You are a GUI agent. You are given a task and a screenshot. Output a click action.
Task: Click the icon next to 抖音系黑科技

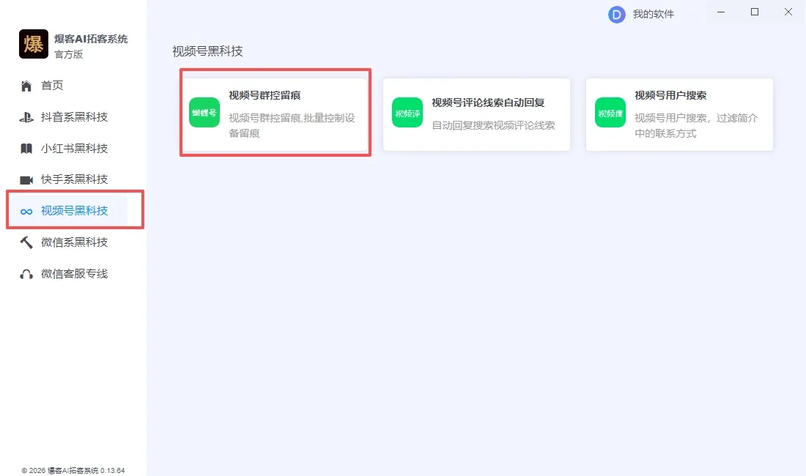(26, 117)
